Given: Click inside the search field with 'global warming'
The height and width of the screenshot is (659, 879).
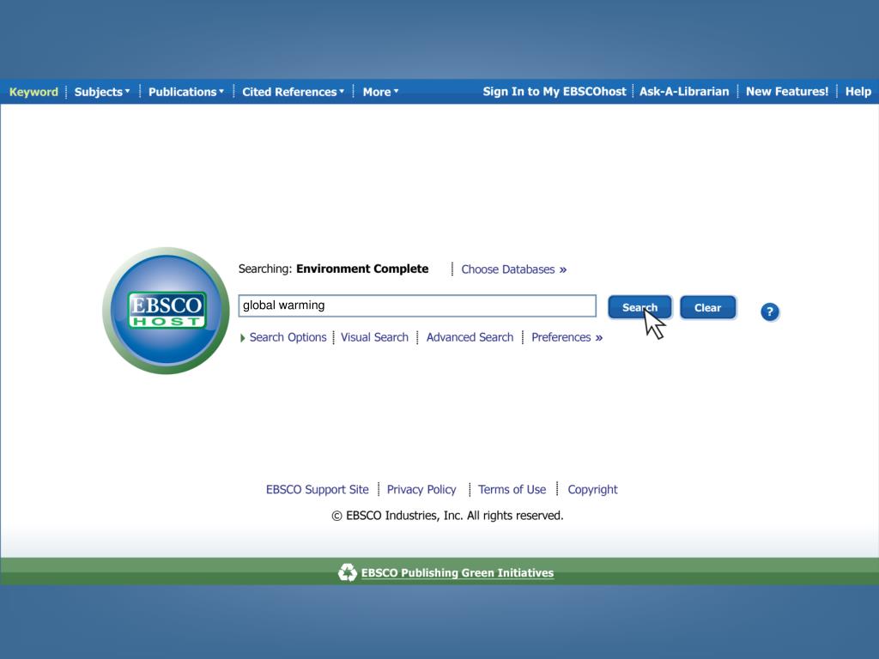Looking at the screenshot, I should [417, 305].
